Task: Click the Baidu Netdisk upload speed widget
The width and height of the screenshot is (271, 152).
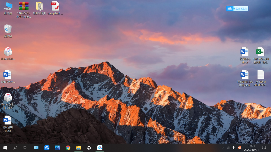Action: [237, 9]
